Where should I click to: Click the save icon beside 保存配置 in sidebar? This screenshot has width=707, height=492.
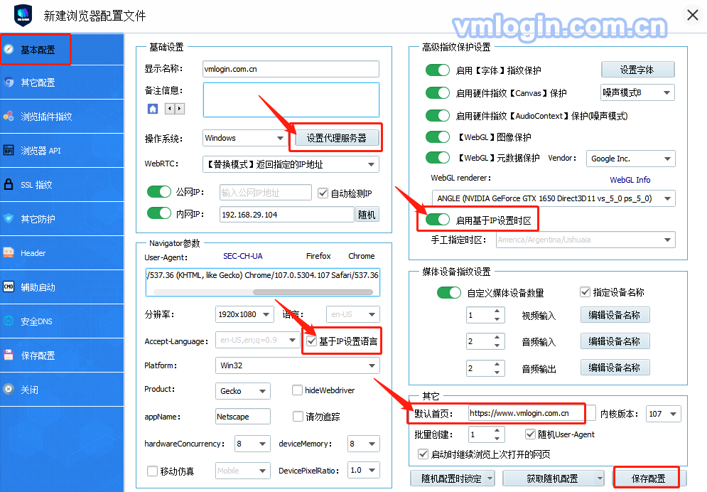point(9,355)
